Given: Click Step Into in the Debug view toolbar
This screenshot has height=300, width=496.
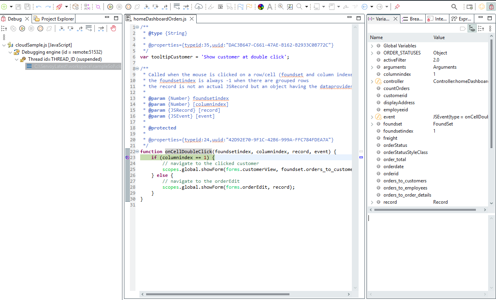Looking at the screenshot, I should point(62,28).
